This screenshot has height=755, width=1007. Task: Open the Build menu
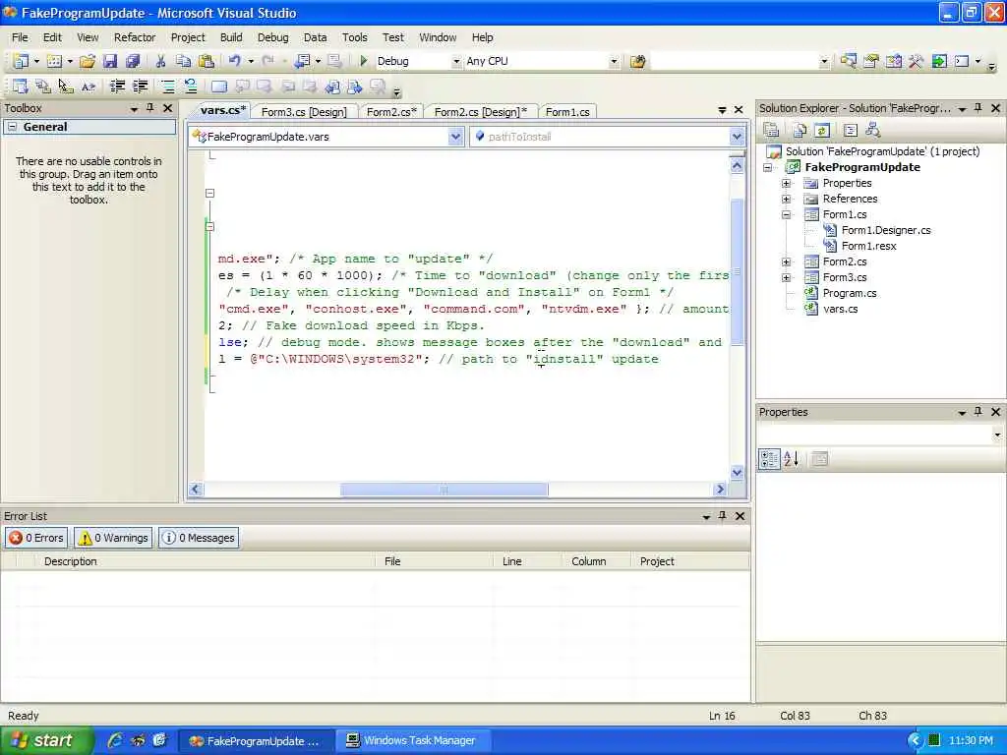tap(231, 37)
